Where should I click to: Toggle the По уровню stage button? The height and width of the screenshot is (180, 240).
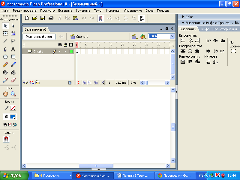[233, 51]
